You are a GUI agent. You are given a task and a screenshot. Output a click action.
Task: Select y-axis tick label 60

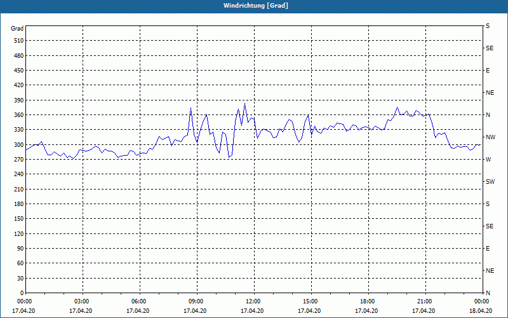(x=20, y=263)
